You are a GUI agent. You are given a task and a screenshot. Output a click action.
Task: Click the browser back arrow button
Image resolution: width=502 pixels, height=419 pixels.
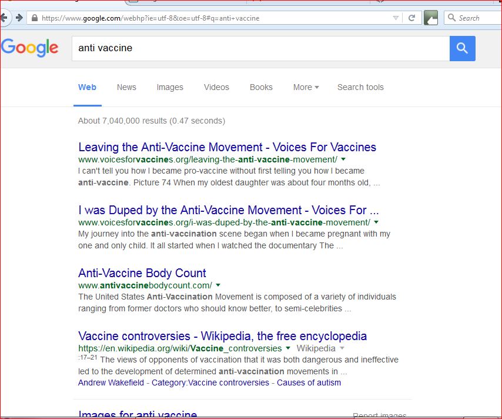[4, 18]
